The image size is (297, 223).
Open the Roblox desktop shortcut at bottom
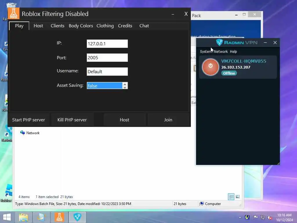[x=6, y=193]
